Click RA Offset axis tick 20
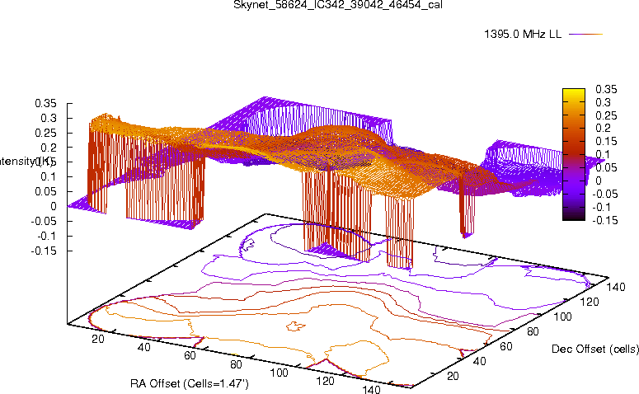This screenshot has height=394, width=639. 98,339
